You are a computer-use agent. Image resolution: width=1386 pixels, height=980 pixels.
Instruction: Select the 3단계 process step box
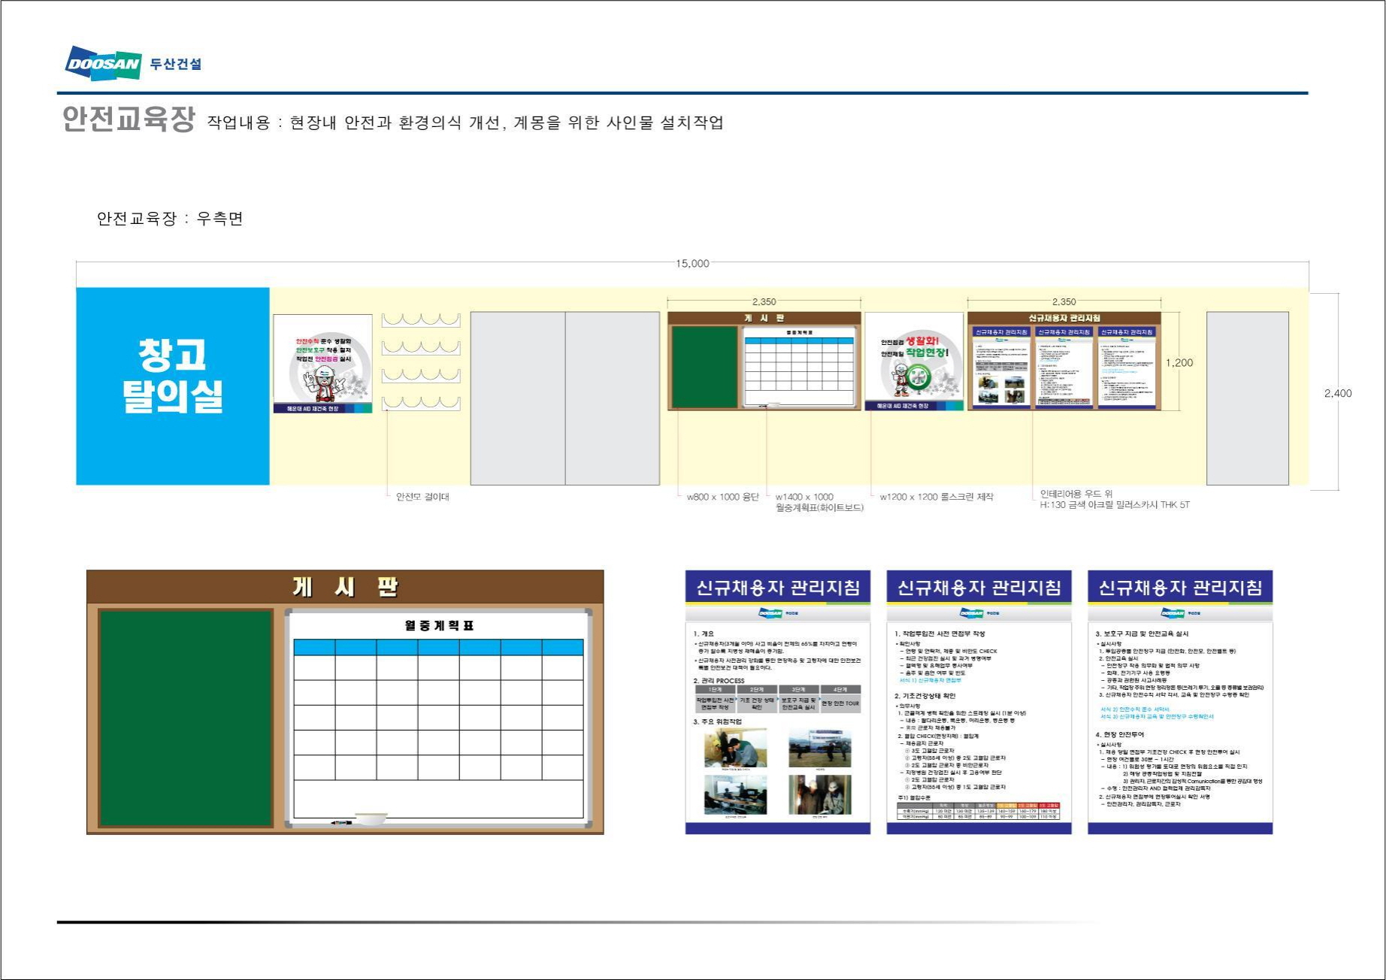tap(798, 699)
